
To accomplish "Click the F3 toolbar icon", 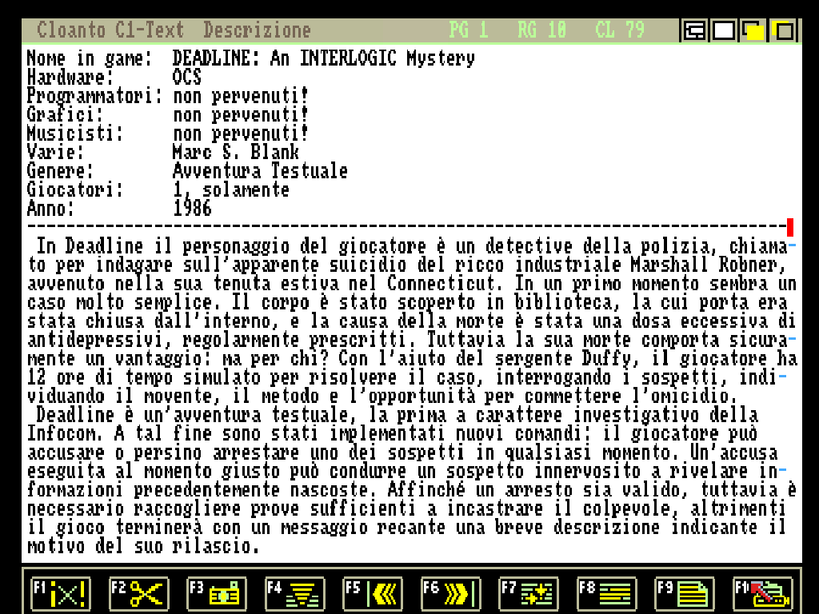I will (217, 594).
